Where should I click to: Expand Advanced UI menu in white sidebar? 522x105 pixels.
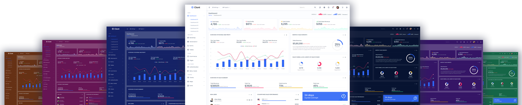(196, 42)
